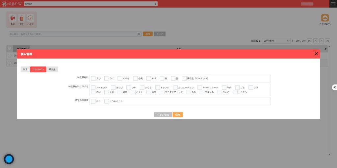Click the sparkle assistant icon at right edge
The height and width of the screenshot is (168, 337).
tap(334, 87)
